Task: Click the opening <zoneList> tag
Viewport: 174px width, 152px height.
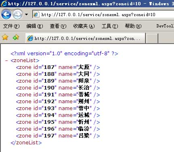Action: coord(25,60)
